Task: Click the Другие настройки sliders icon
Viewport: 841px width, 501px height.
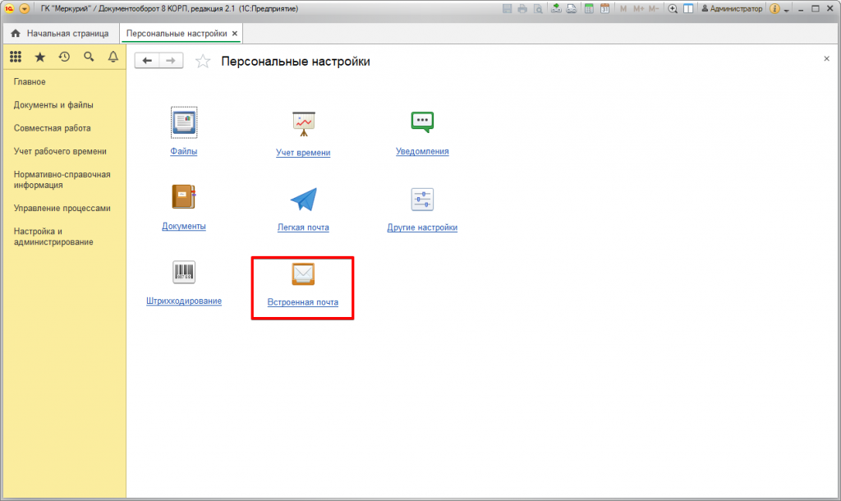Action: click(422, 200)
